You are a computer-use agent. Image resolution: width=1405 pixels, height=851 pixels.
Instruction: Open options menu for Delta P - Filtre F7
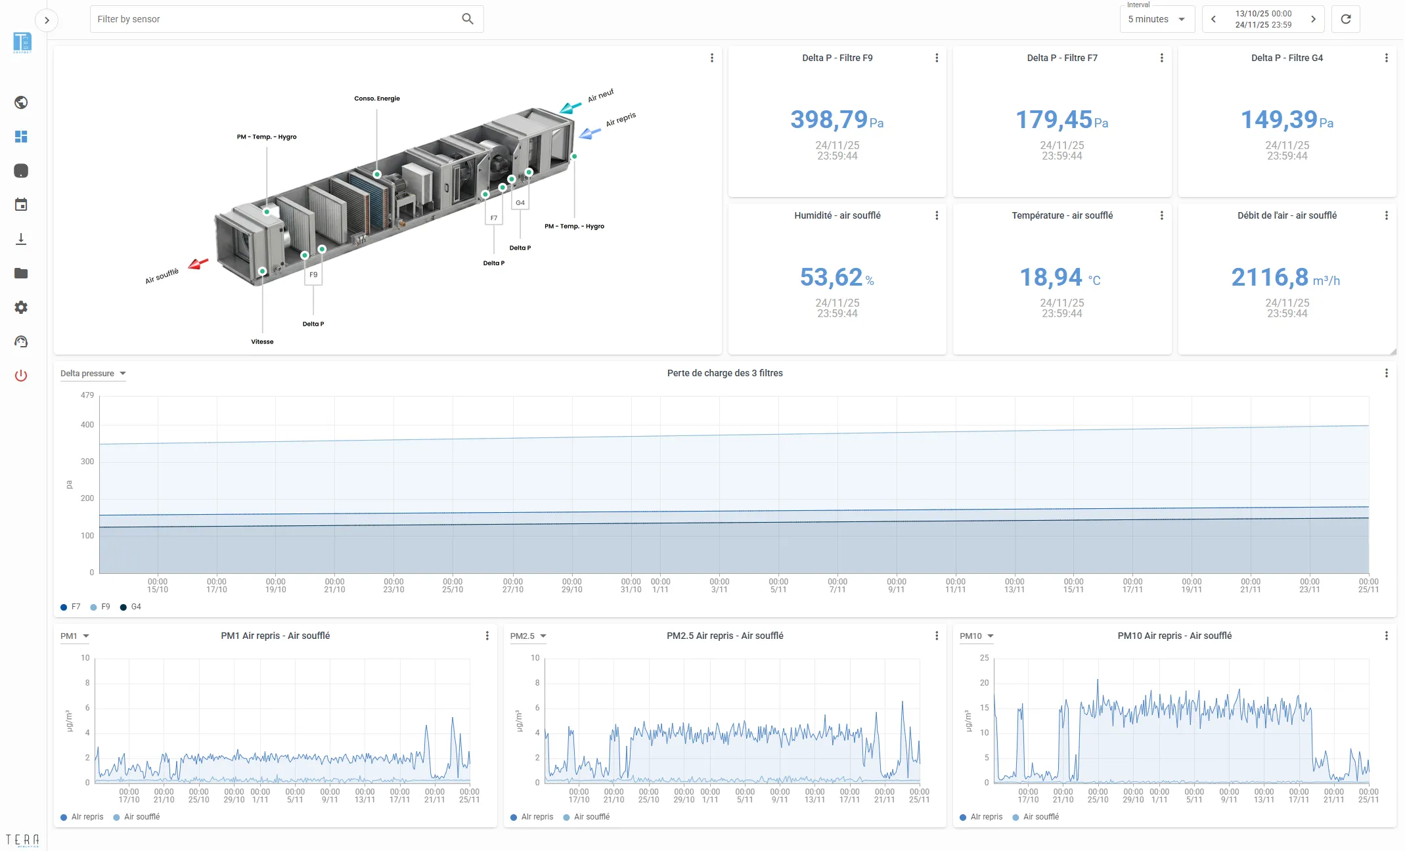tap(1162, 58)
